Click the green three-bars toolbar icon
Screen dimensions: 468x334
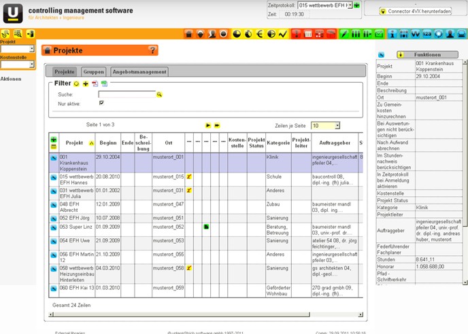pos(356,34)
